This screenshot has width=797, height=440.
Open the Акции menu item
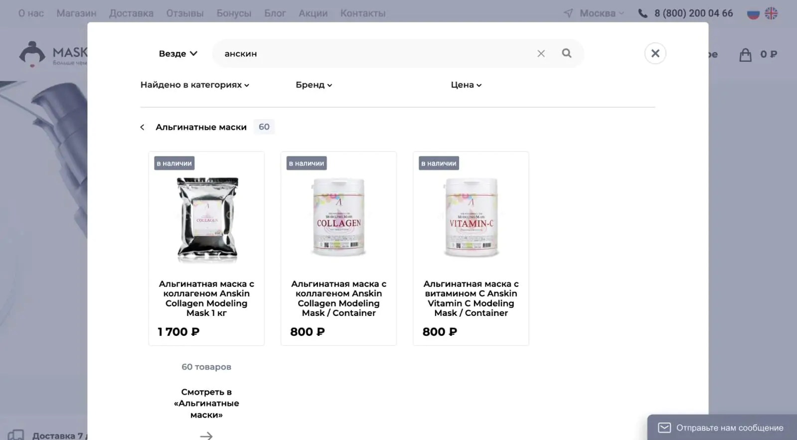[x=313, y=13]
